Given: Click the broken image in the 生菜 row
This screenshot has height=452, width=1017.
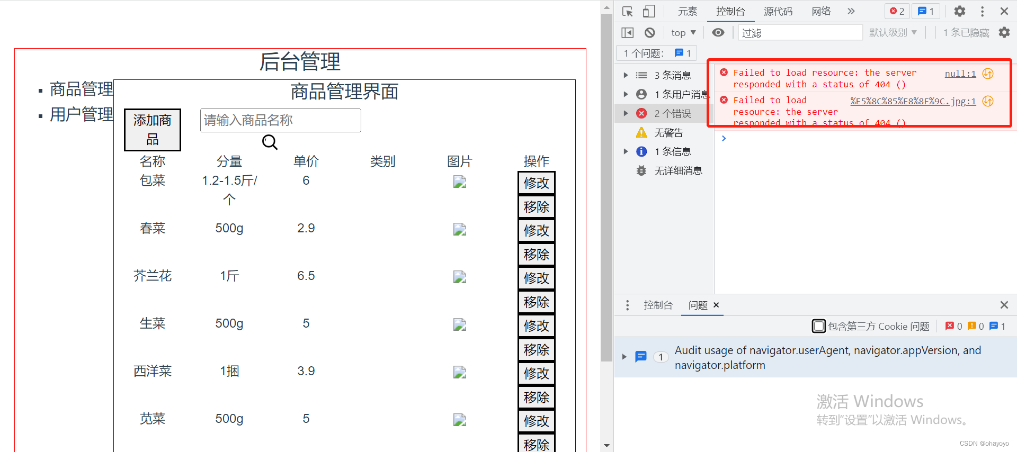Looking at the screenshot, I should [x=460, y=325].
